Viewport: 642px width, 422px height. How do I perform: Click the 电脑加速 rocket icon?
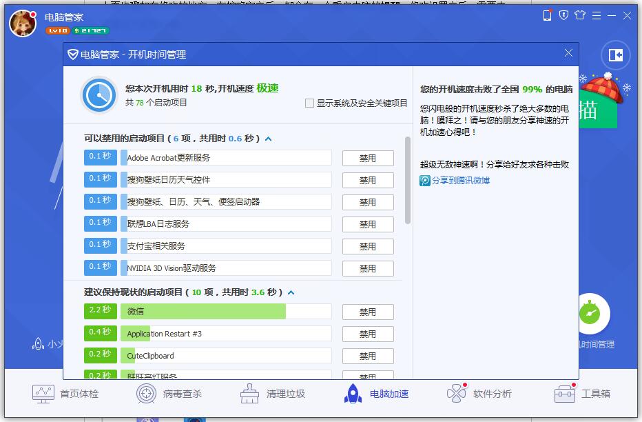tap(353, 394)
